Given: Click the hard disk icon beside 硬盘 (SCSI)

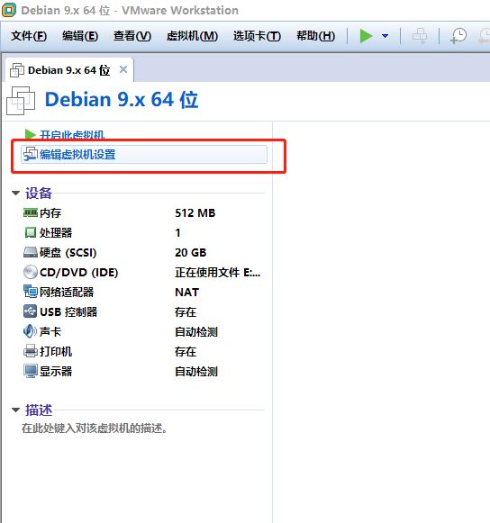Looking at the screenshot, I should tap(31, 252).
